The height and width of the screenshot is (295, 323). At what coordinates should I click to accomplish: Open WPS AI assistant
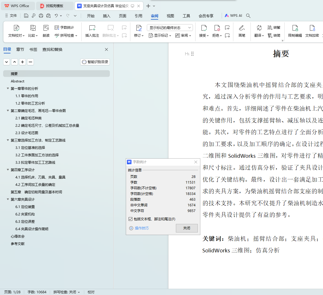(233, 16)
